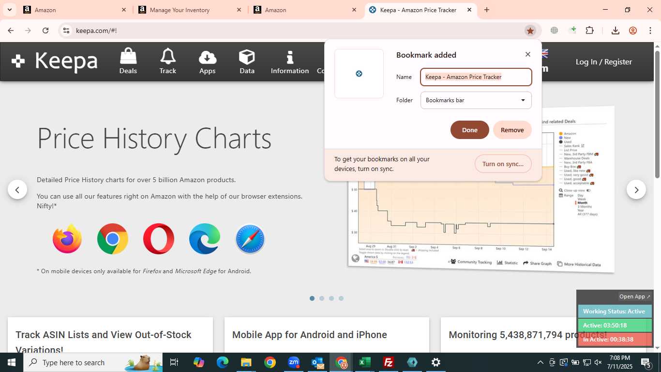Screen dimensions: 661x372
Task: Go back to the previous page
Action: tap(11, 31)
